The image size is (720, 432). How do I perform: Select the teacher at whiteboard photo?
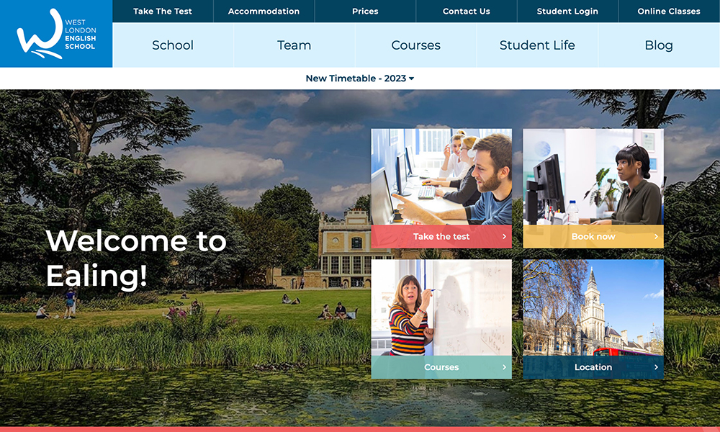pyautogui.click(x=441, y=307)
